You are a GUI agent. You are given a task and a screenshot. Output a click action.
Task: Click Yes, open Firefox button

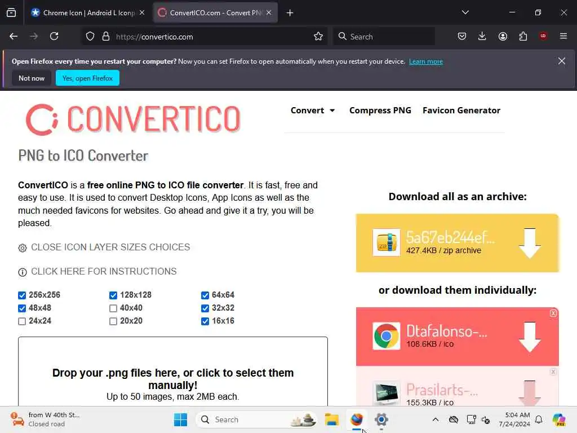(x=87, y=78)
